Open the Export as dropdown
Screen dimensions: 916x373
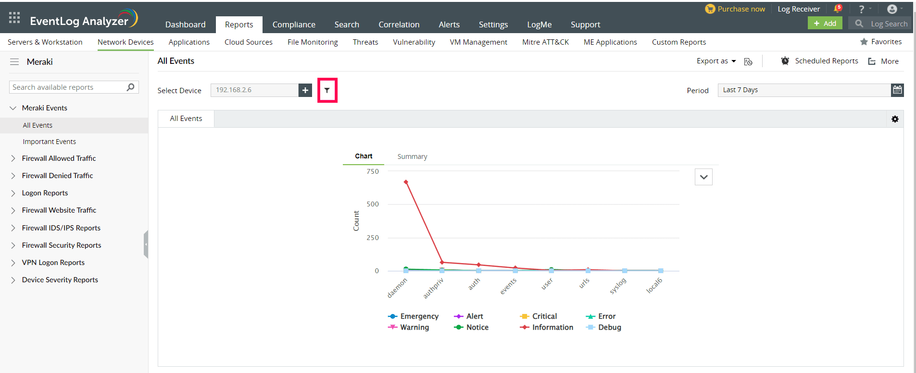716,61
